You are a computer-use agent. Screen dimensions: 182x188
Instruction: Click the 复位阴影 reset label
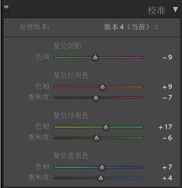pos(67,46)
